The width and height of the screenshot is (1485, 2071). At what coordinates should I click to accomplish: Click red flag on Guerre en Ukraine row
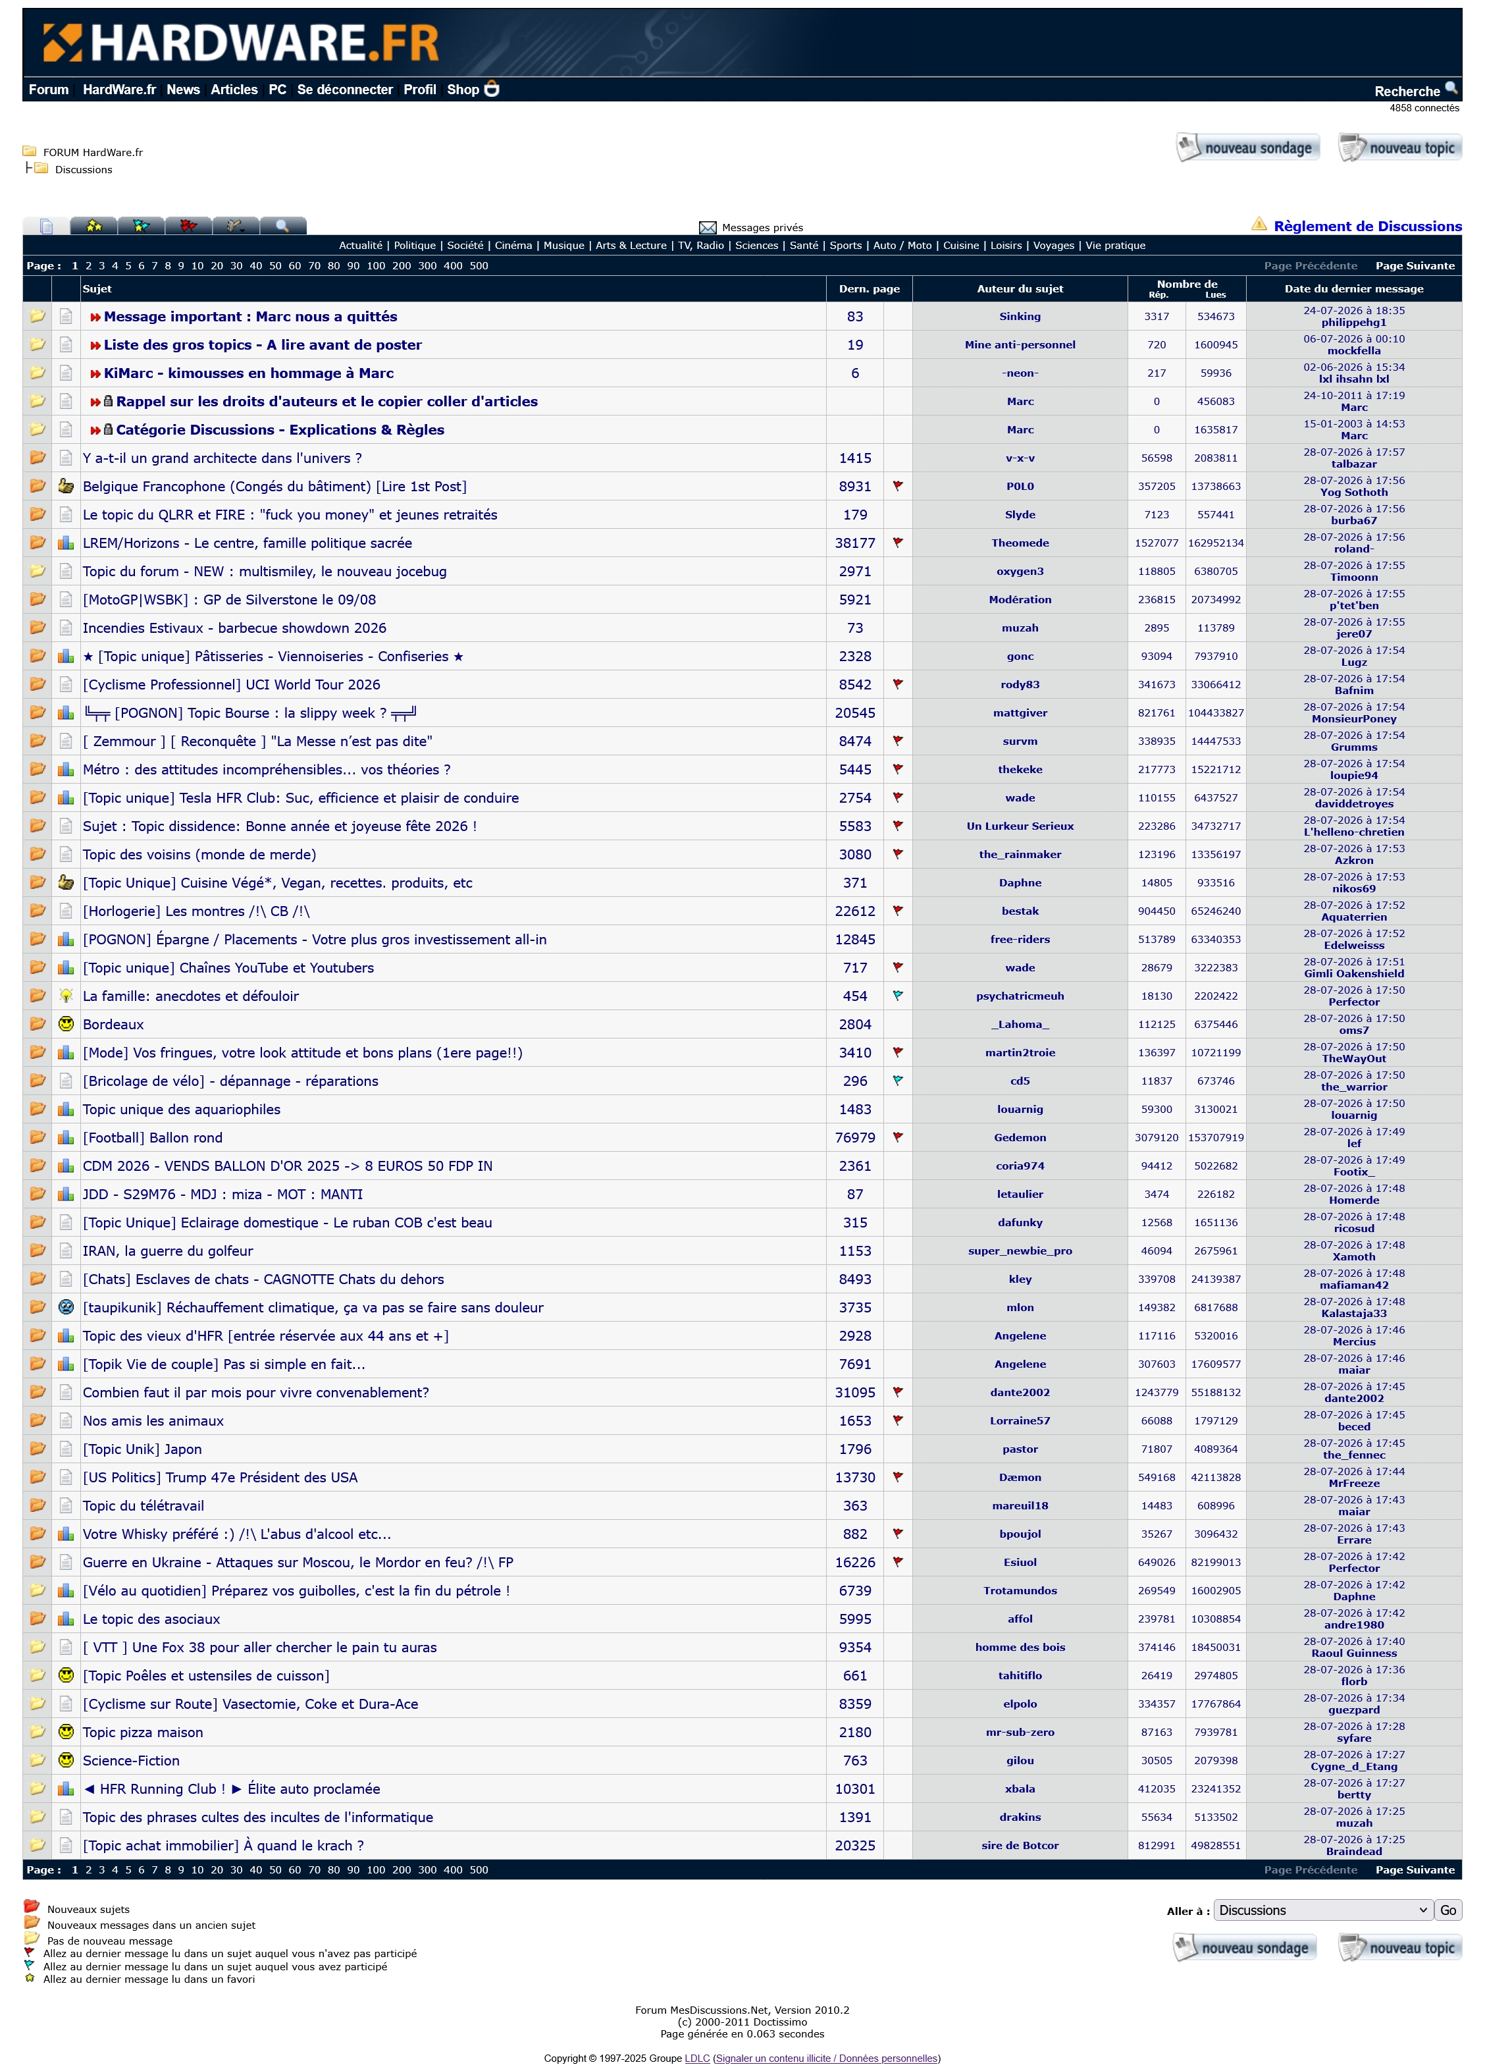click(x=897, y=1561)
